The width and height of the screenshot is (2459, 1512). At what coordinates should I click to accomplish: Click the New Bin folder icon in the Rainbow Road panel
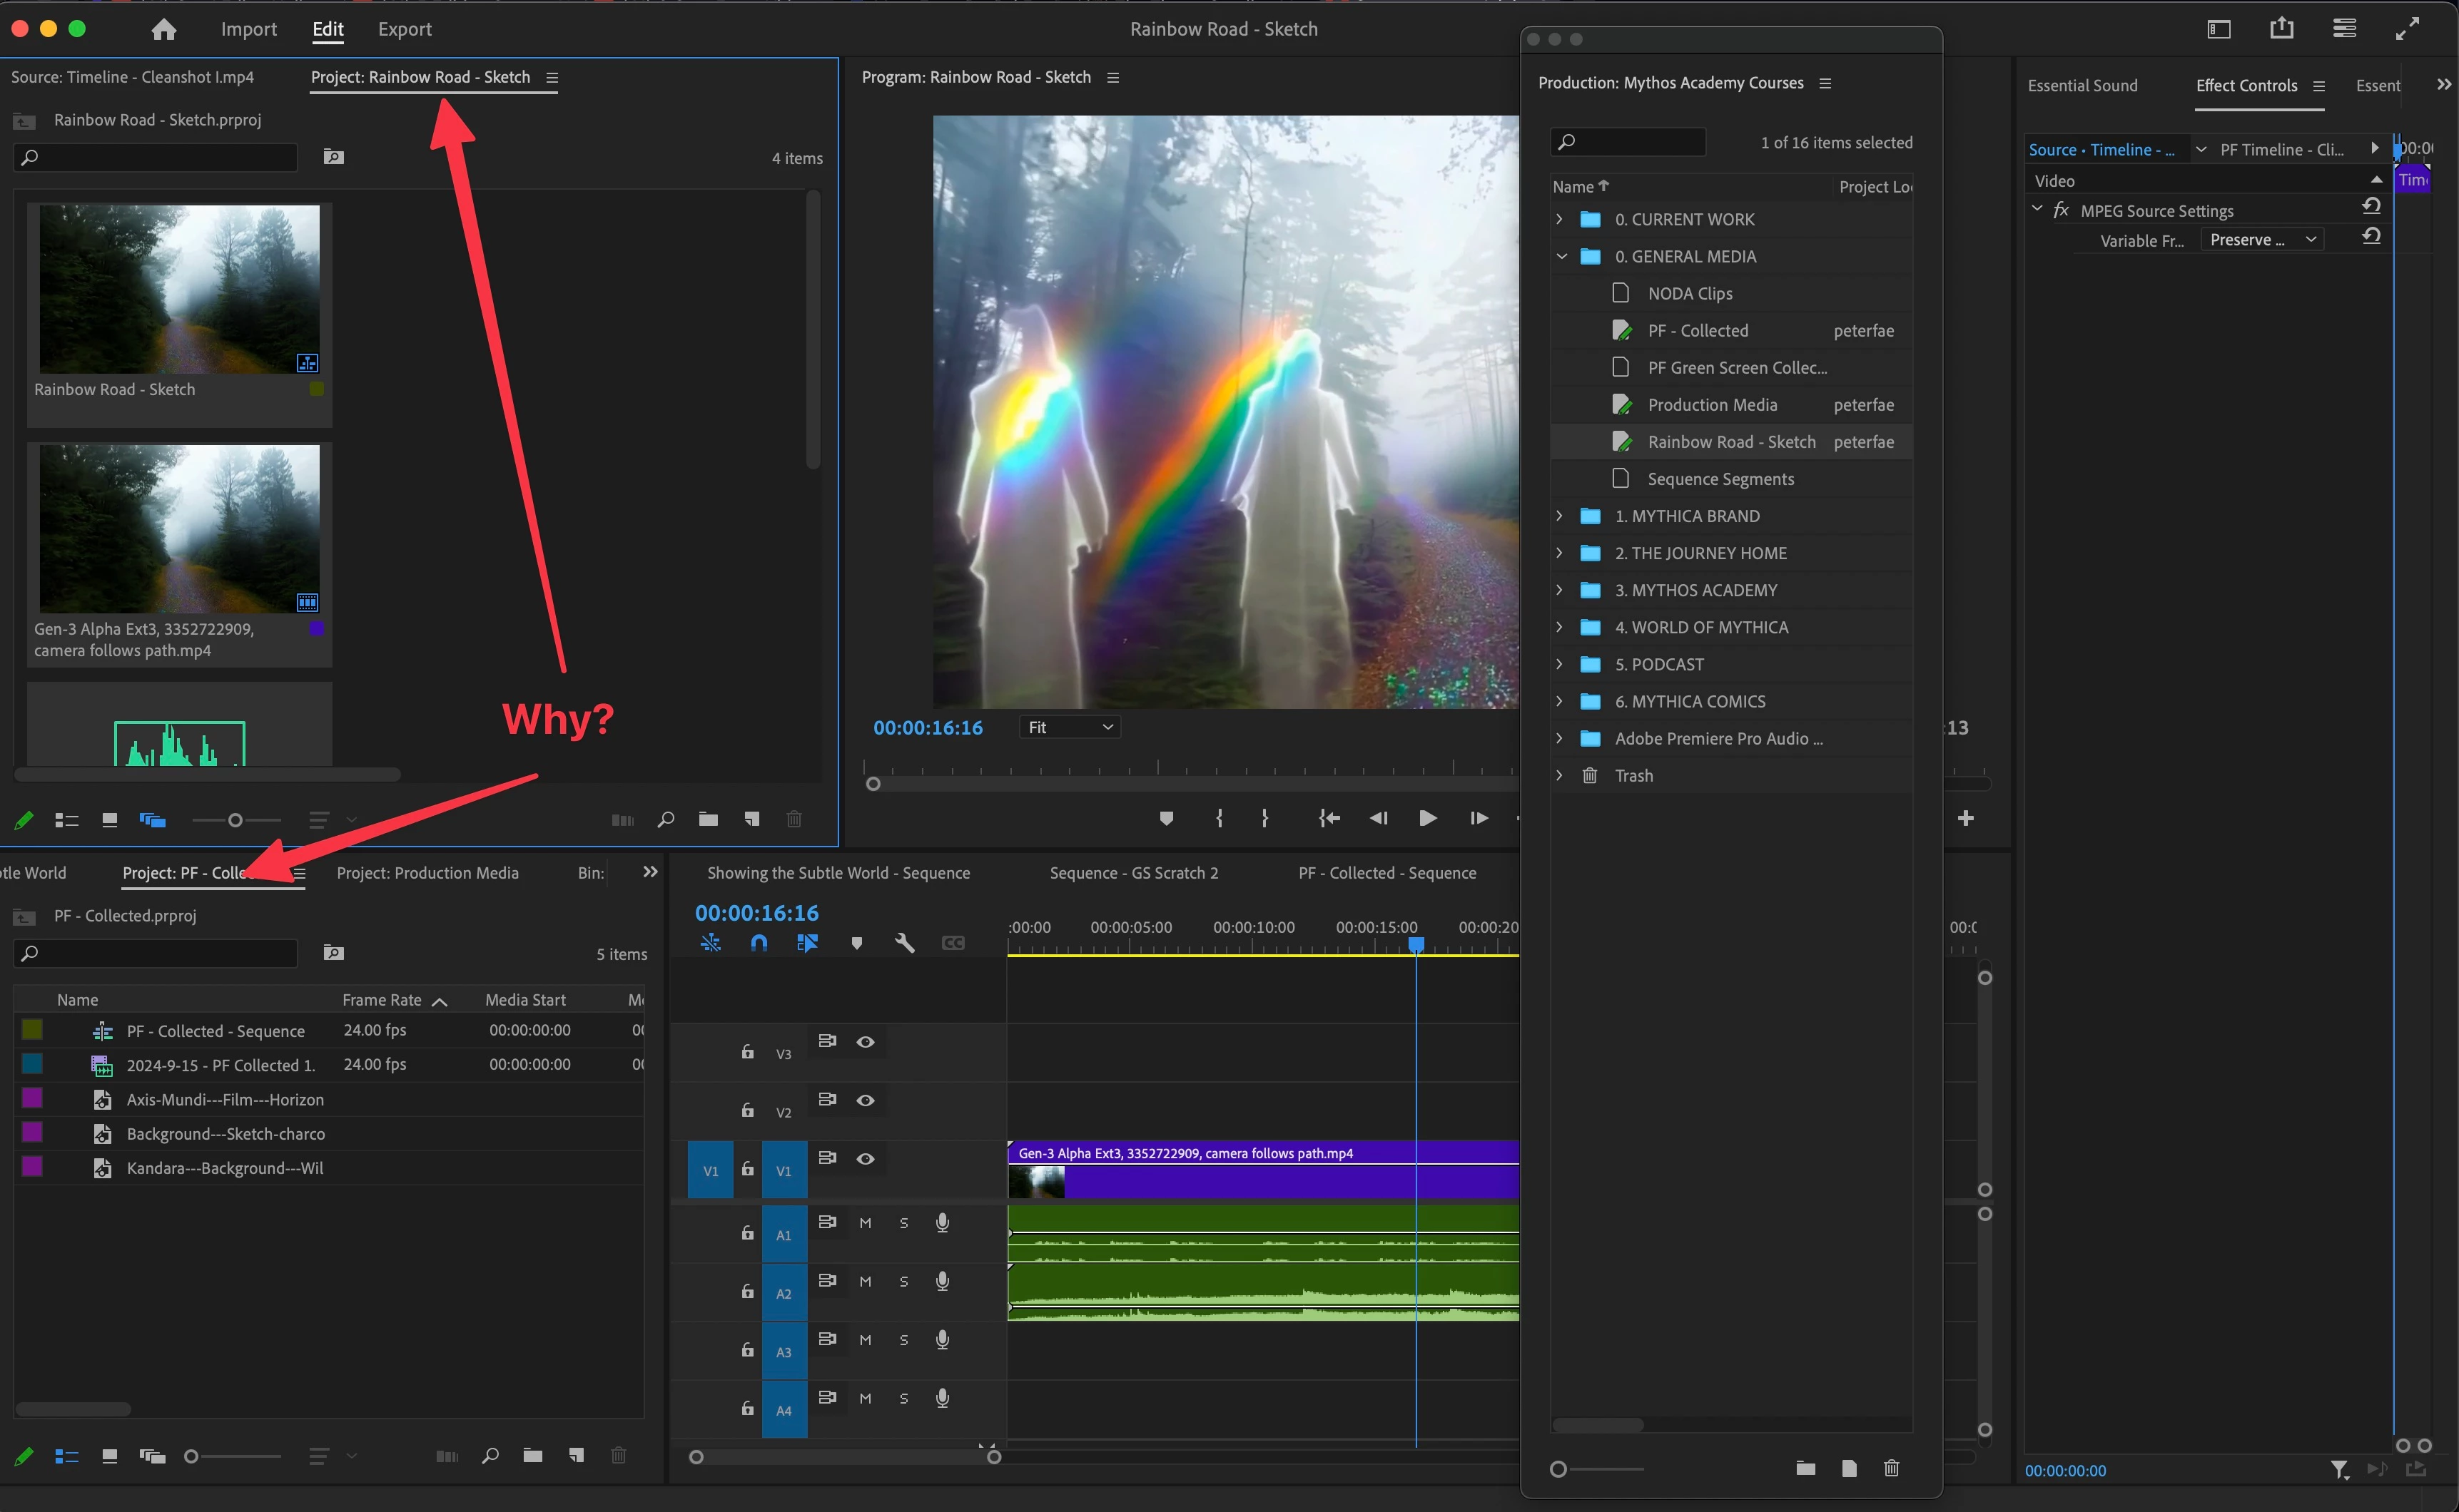tap(709, 820)
